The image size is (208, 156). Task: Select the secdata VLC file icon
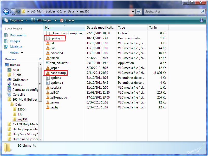(48, 88)
